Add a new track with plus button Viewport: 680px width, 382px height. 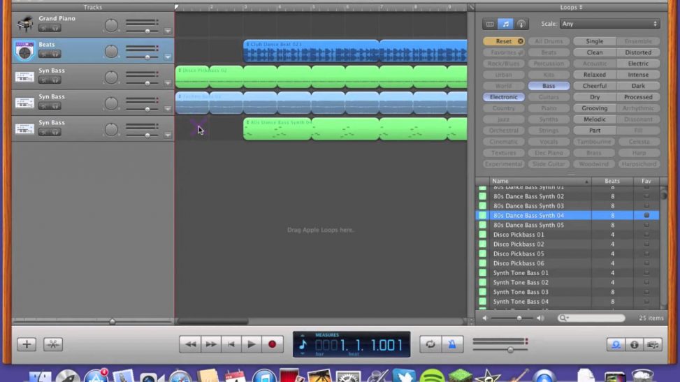click(x=27, y=344)
